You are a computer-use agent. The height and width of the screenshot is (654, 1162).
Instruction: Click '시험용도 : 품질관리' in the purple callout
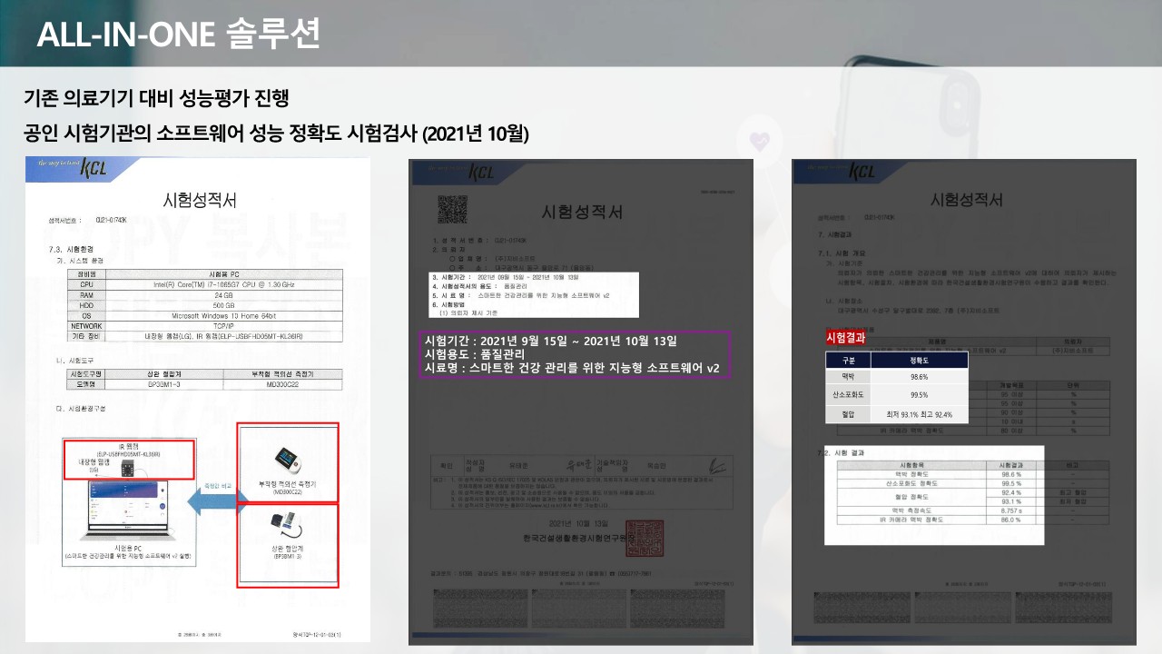(476, 354)
